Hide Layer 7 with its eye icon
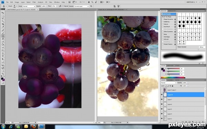The height and width of the screenshot is (129, 207). click(x=162, y=99)
